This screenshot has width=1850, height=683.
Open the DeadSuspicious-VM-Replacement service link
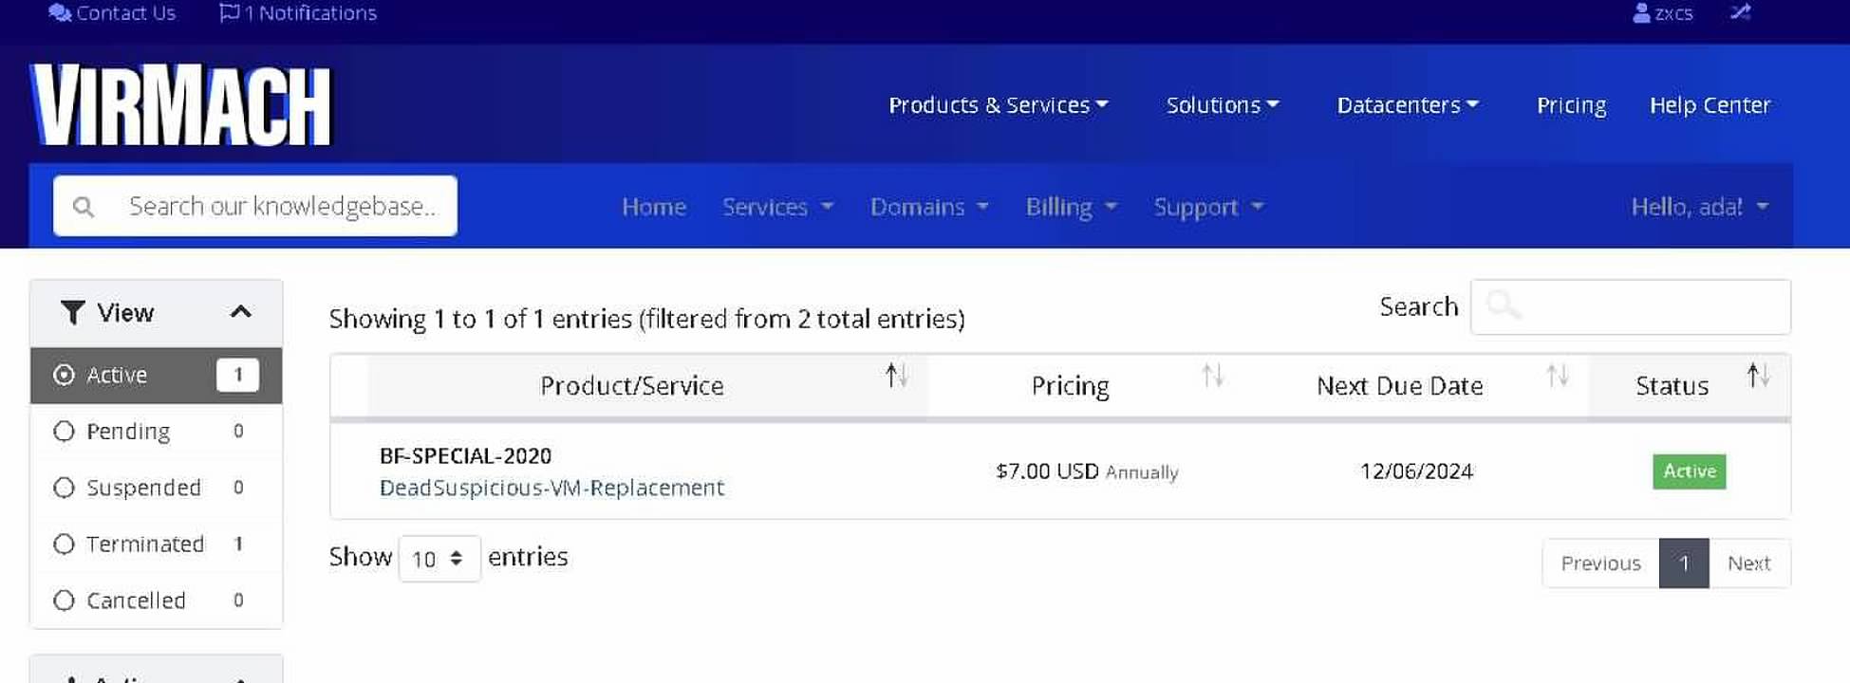pyautogui.click(x=551, y=488)
